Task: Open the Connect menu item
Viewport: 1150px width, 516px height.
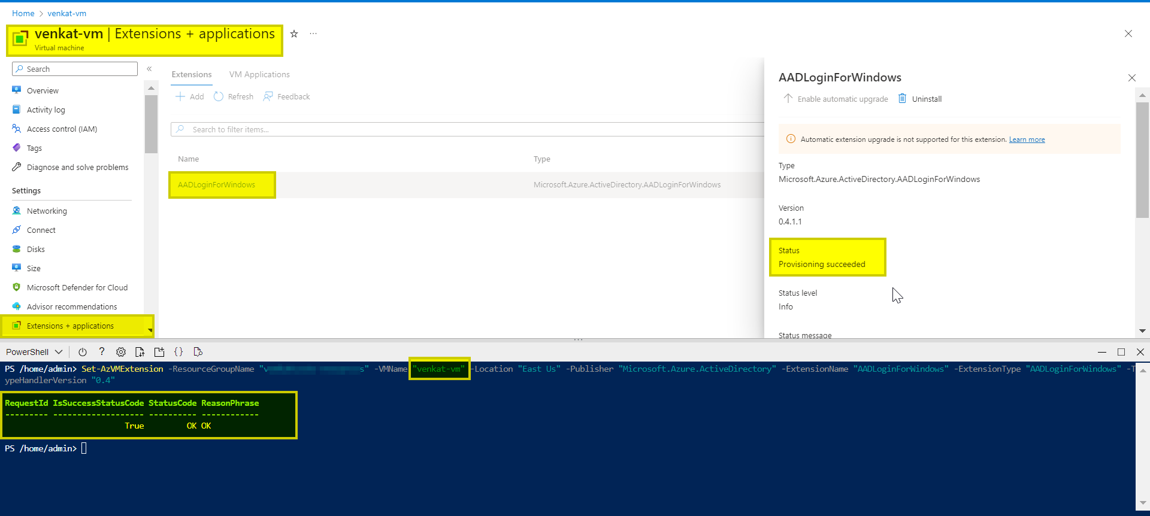Action: coord(41,230)
